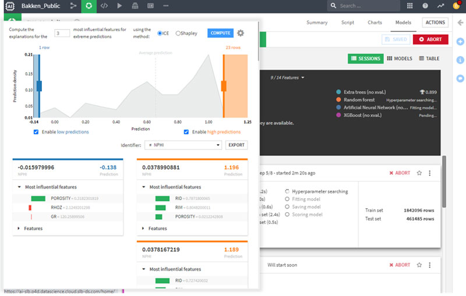Switch to the Charts tab

pos(375,23)
